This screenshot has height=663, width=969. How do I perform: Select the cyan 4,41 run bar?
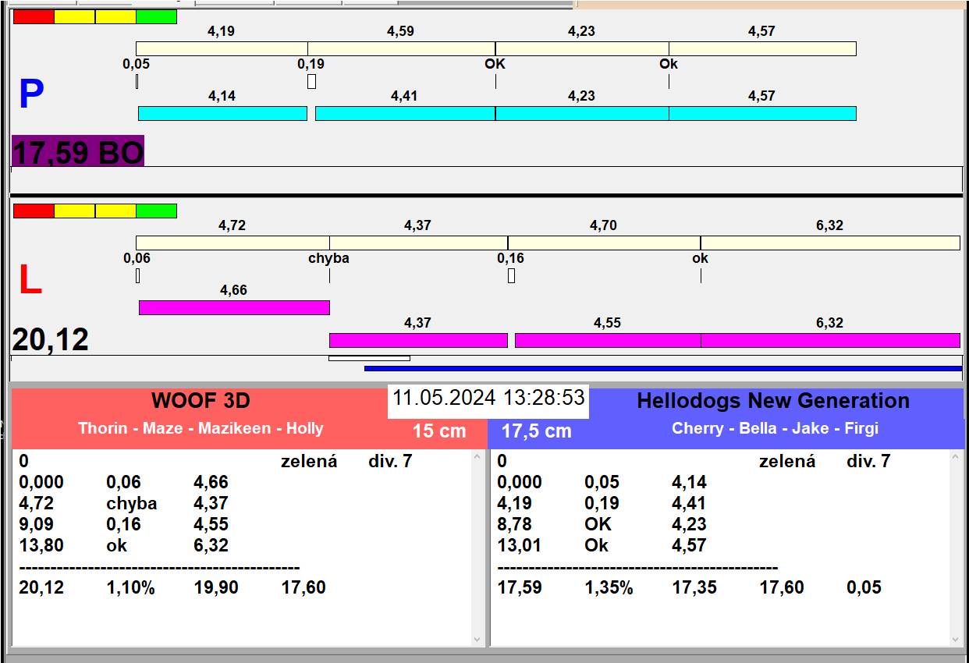pyautogui.click(x=404, y=113)
